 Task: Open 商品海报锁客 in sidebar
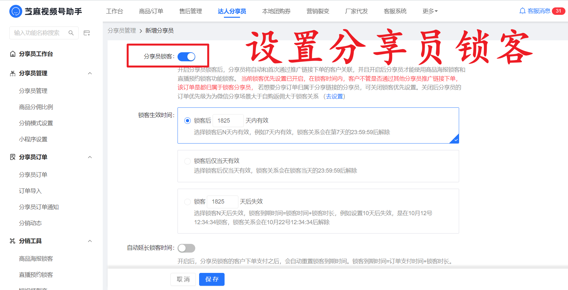click(36, 259)
